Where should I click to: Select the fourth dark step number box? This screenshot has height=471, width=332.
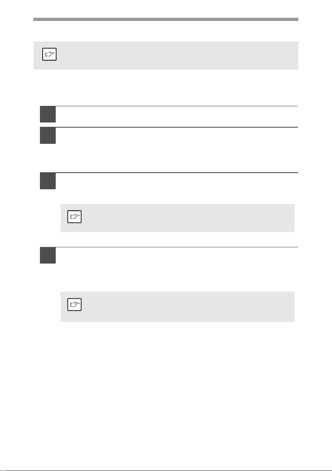48,255
